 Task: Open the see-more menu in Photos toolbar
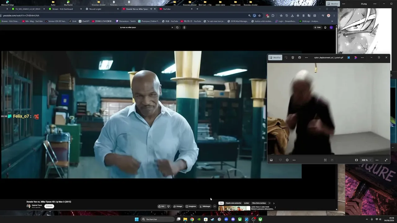pos(306,58)
